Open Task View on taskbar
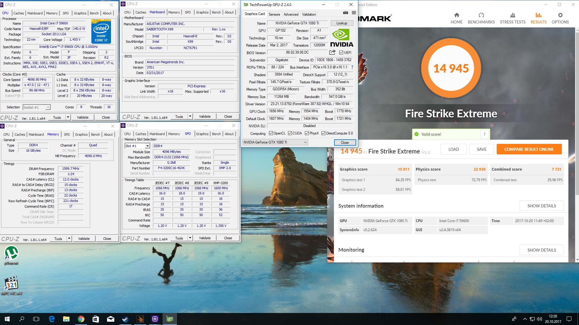This screenshot has height=325, width=579. (36, 319)
